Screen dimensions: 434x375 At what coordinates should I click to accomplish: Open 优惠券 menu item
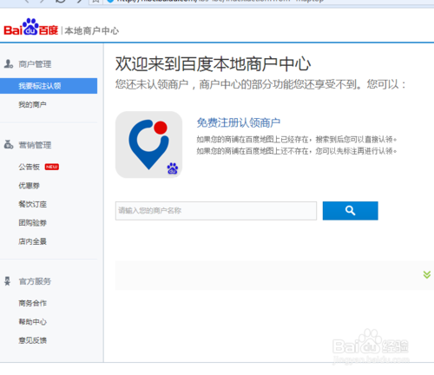click(x=29, y=186)
